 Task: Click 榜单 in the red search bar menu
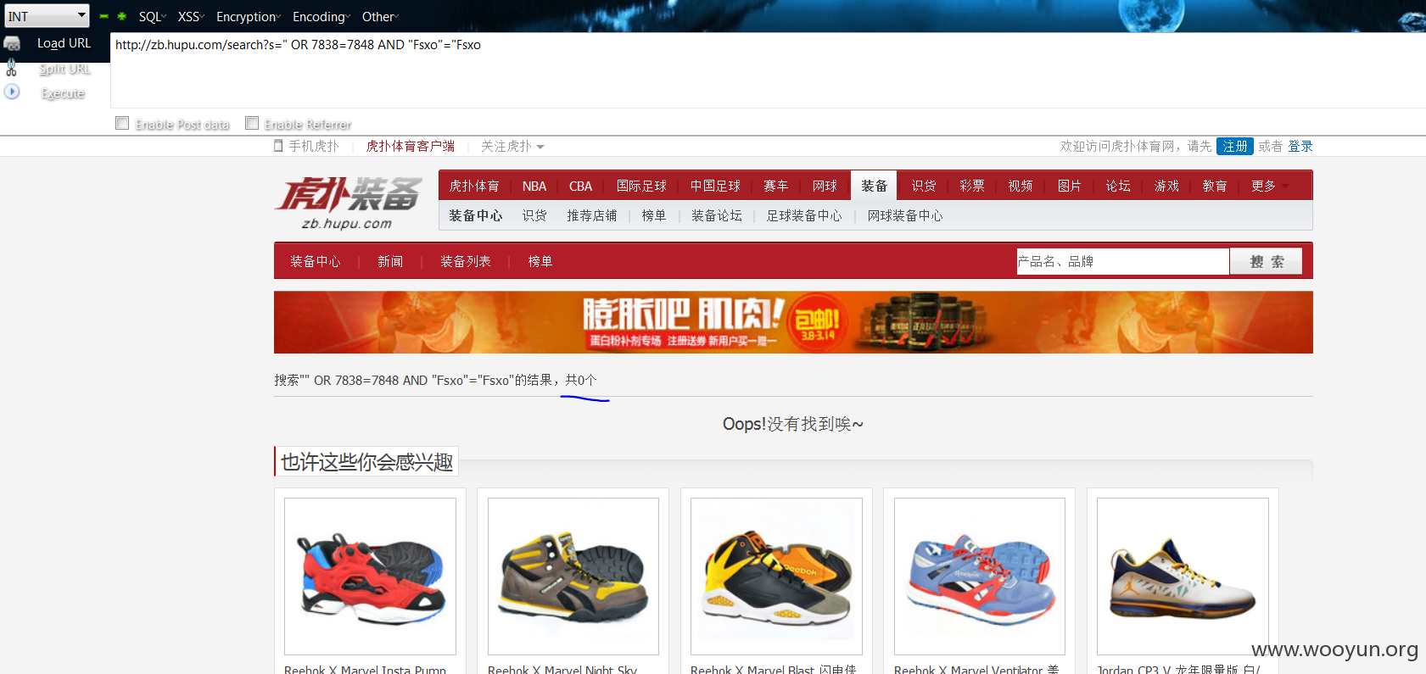click(x=540, y=261)
